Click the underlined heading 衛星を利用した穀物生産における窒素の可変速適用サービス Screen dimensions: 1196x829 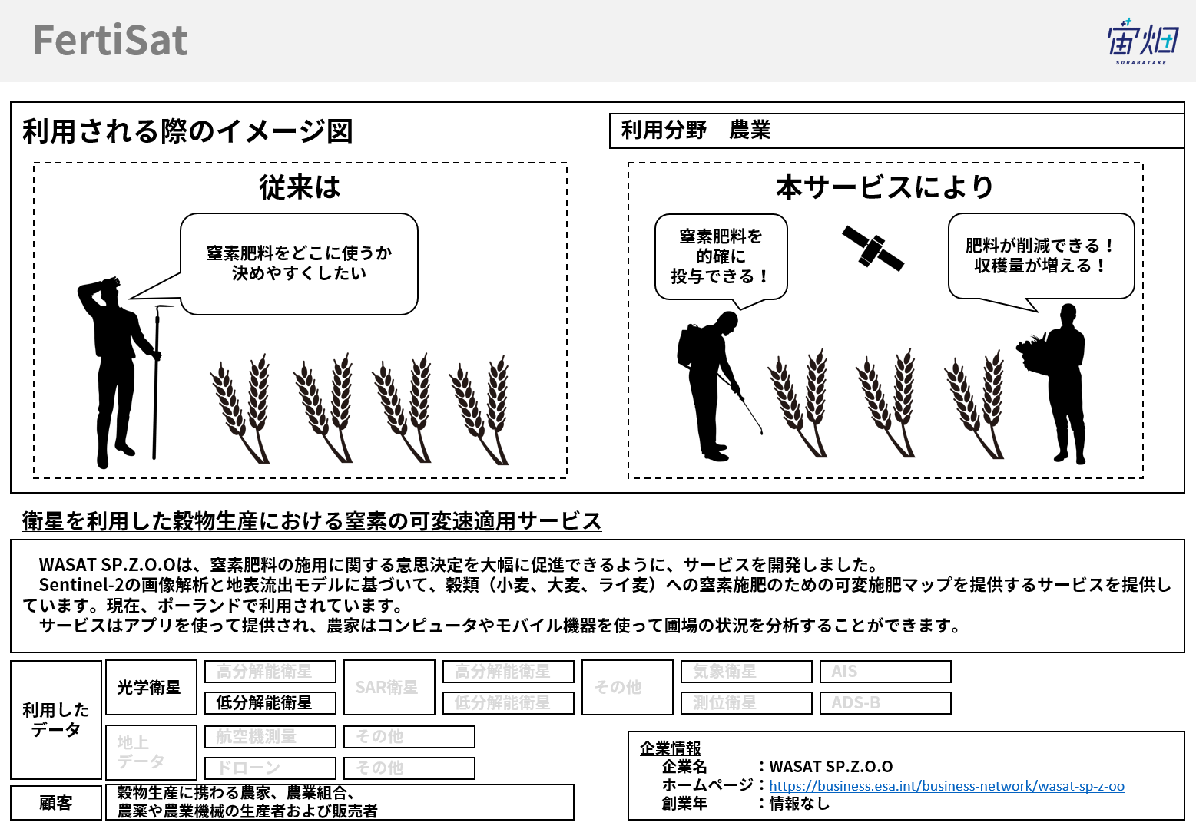tap(312, 521)
